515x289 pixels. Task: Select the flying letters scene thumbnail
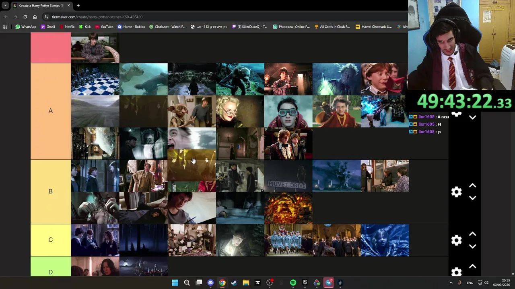[192, 240]
